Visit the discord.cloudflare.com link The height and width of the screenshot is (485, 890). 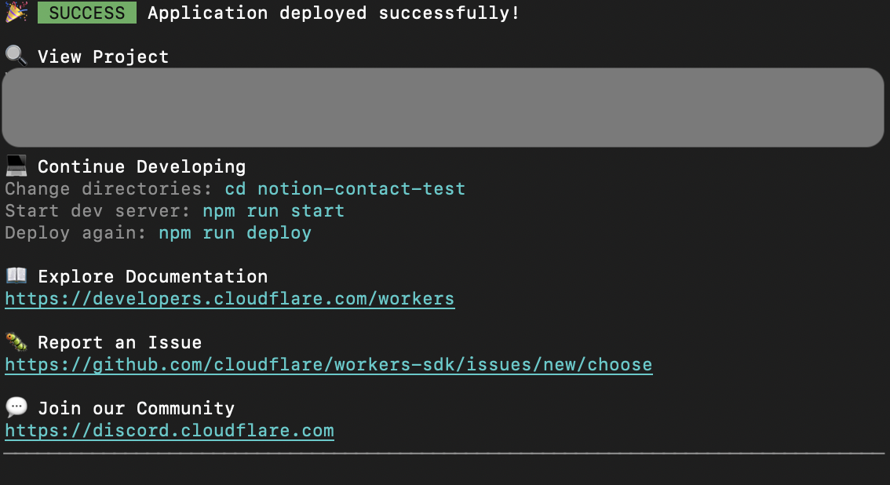169,431
